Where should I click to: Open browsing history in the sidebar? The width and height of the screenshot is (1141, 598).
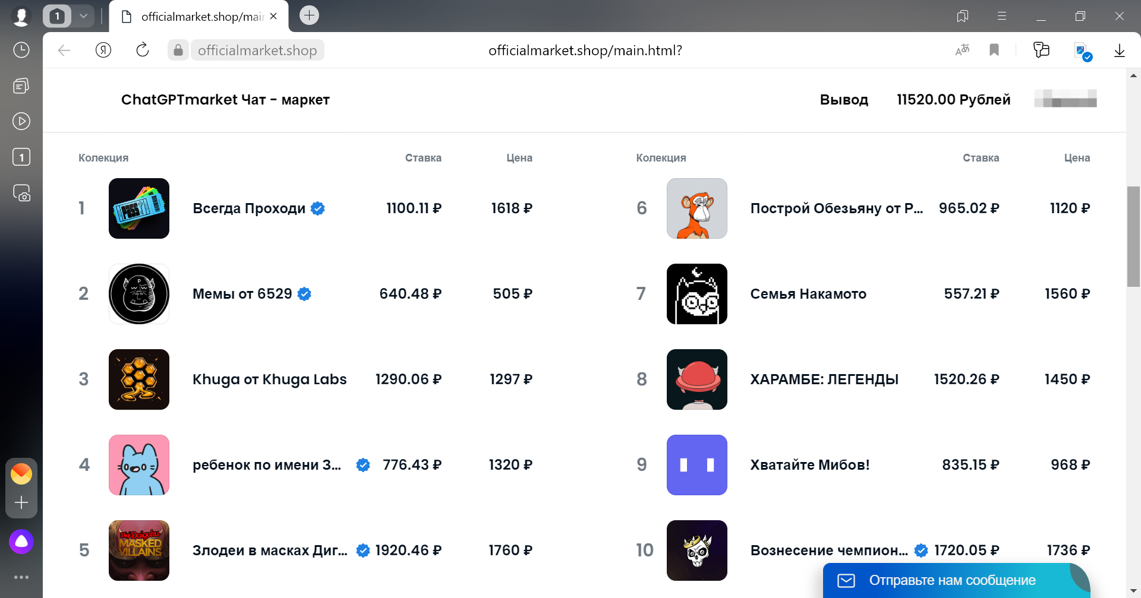21,50
